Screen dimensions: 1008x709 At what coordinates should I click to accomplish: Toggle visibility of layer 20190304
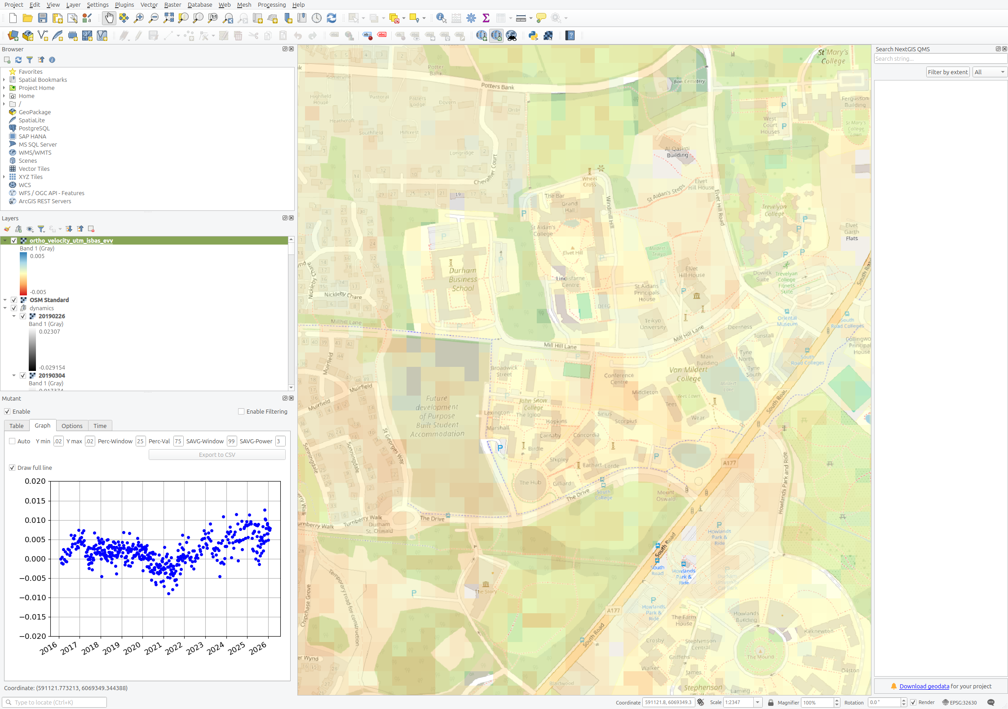pos(23,375)
